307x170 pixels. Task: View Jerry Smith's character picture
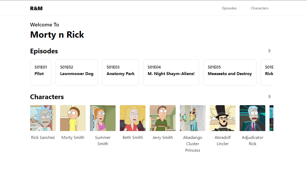(163, 118)
